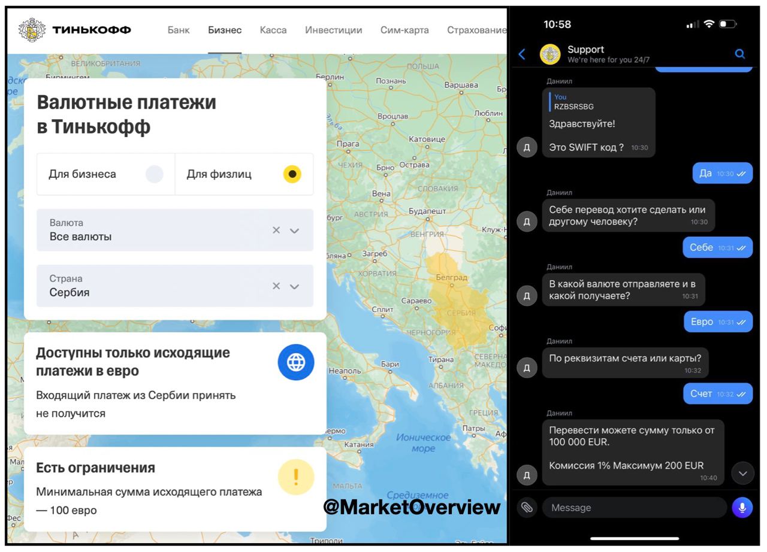Tap the quoted RZBSRSBG reply
Viewport: 767px width, 552px height.
[599, 102]
